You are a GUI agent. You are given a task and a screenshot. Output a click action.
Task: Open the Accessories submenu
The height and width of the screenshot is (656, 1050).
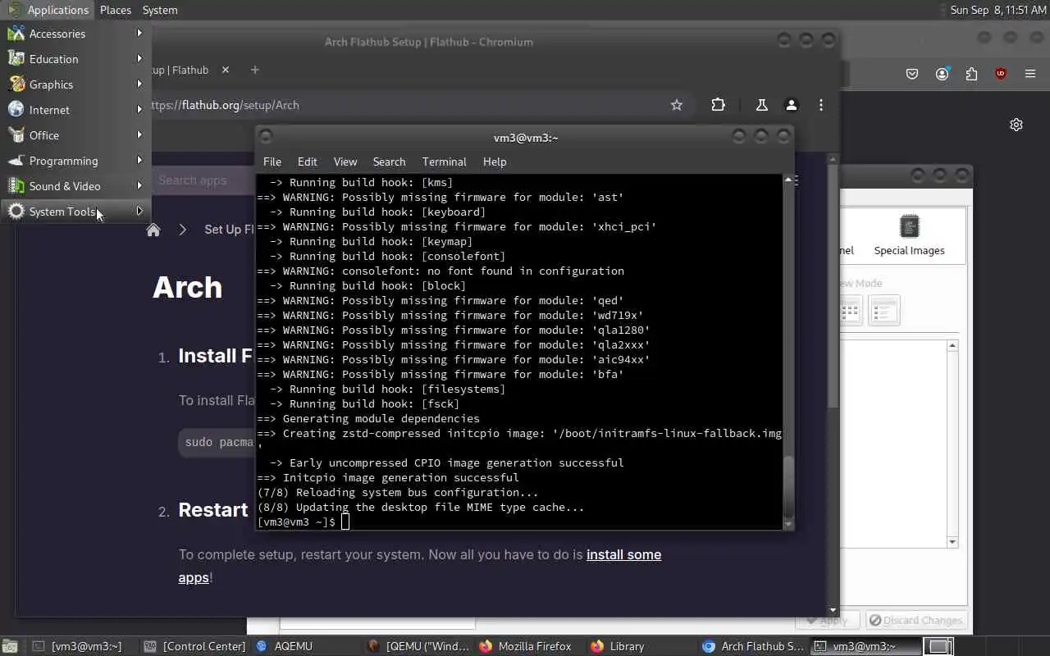pos(75,34)
